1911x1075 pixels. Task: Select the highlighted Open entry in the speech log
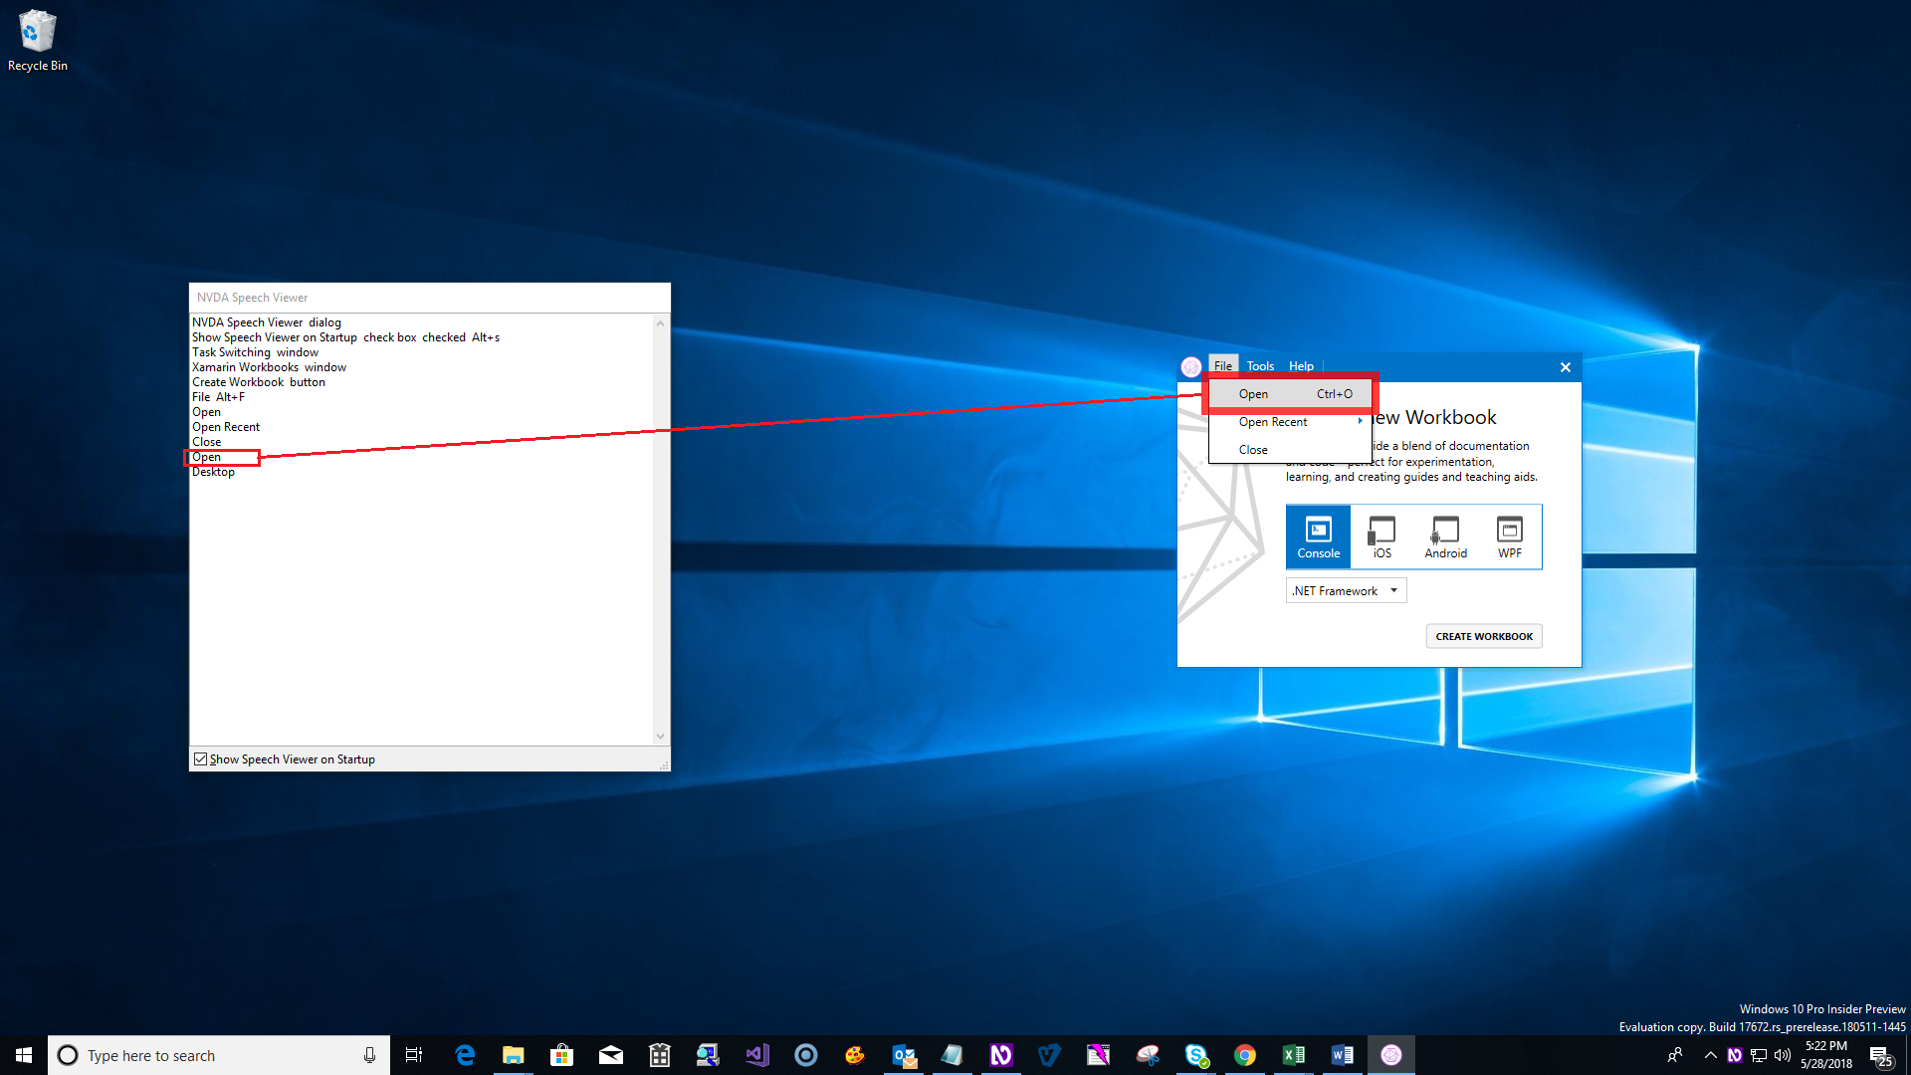click(206, 457)
